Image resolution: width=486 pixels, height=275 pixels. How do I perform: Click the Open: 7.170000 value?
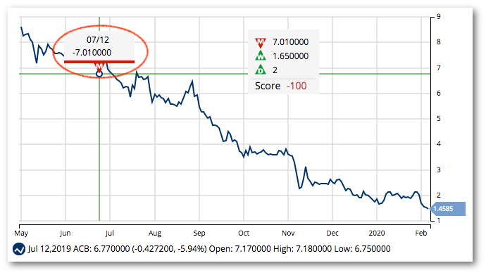click(x=240, y=249)
